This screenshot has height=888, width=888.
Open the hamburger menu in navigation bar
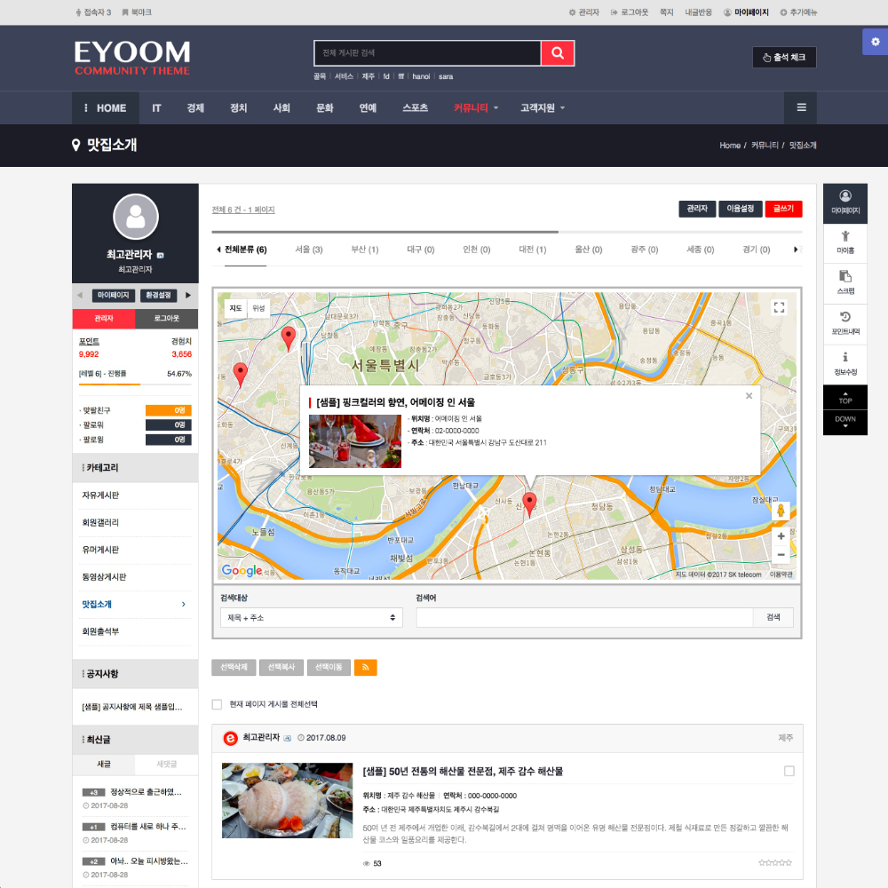click(801, 107)
